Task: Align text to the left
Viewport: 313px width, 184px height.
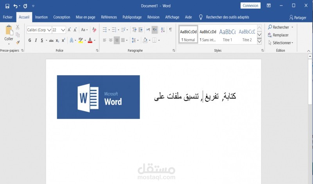Action: click(104, 40)
